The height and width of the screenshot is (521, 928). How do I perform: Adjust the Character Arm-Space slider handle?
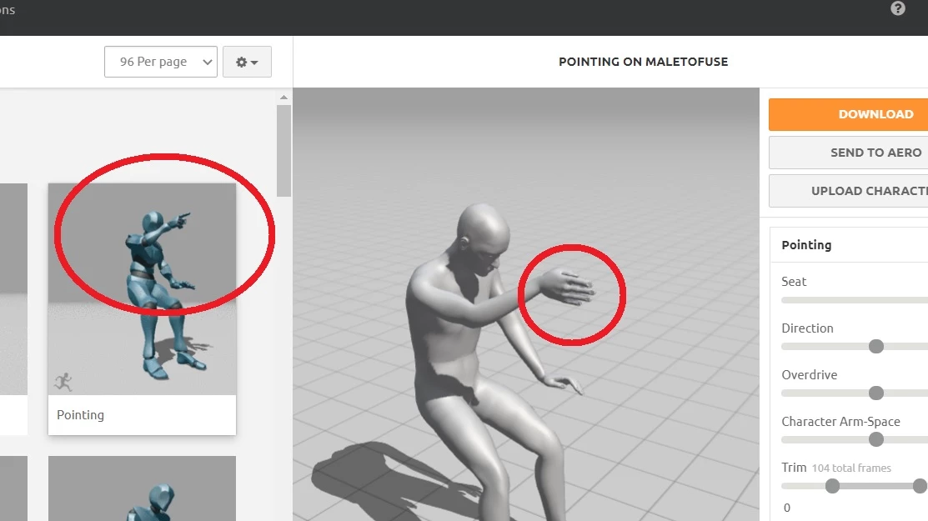(x=876, y=439)
